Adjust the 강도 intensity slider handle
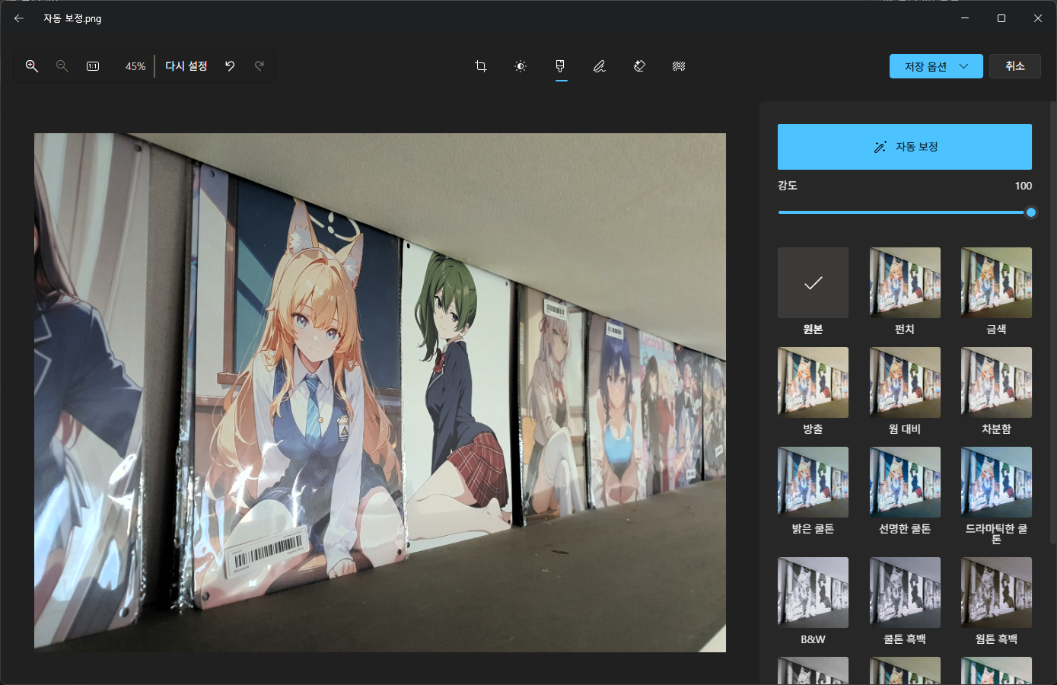This screenshot has height=685, width=1057. (1031, 212)
